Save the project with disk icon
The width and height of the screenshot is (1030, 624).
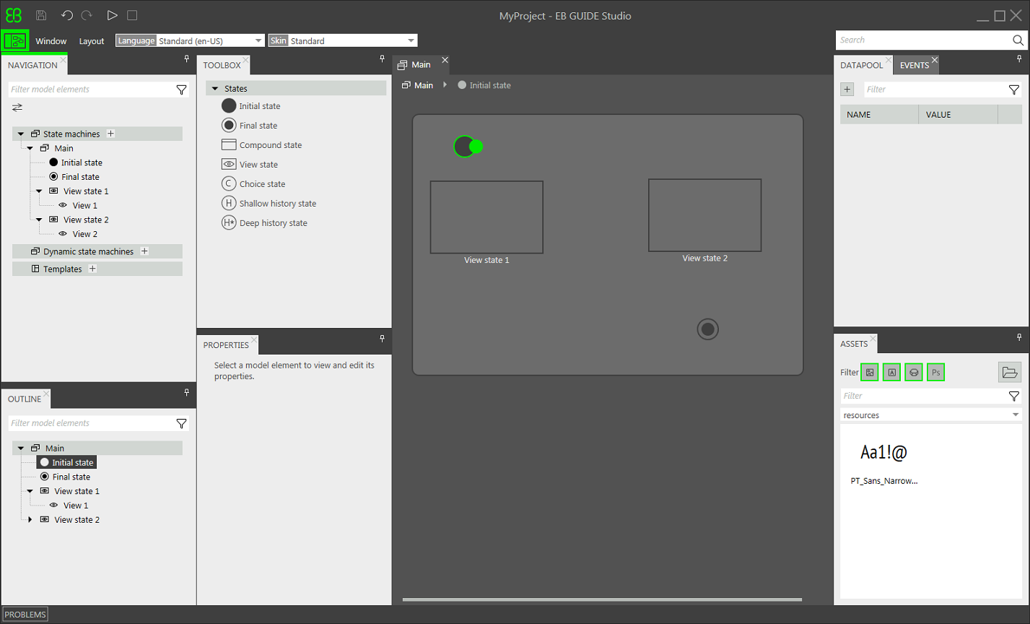[41, 15]
